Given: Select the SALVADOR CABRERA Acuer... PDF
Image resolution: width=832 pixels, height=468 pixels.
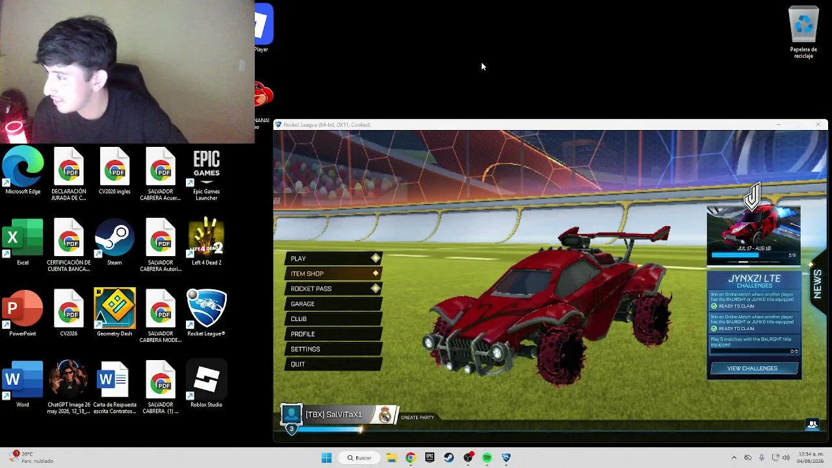Looking at the screenshot, I should point(161,174).
